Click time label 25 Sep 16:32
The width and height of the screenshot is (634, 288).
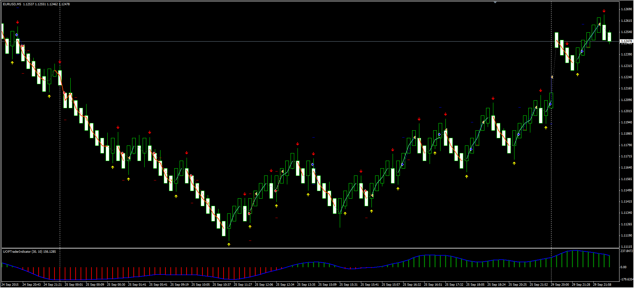point(412,284)
